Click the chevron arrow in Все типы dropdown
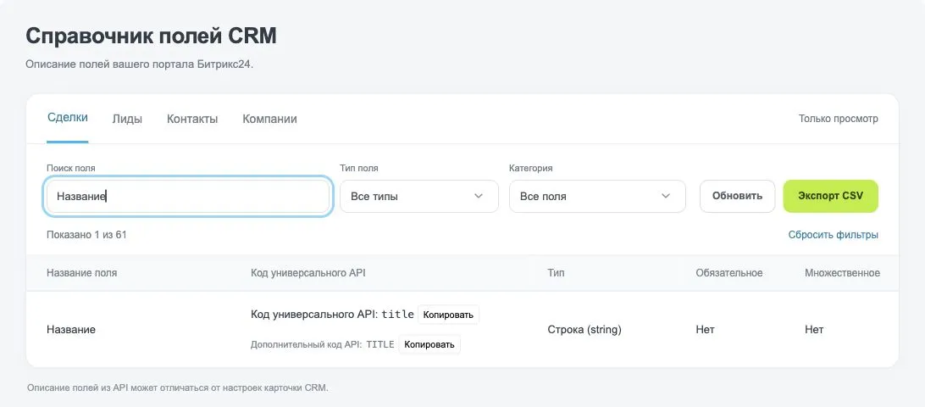Image resolution: width=925 pixels, height=407 pixels. tap(479, 196)
